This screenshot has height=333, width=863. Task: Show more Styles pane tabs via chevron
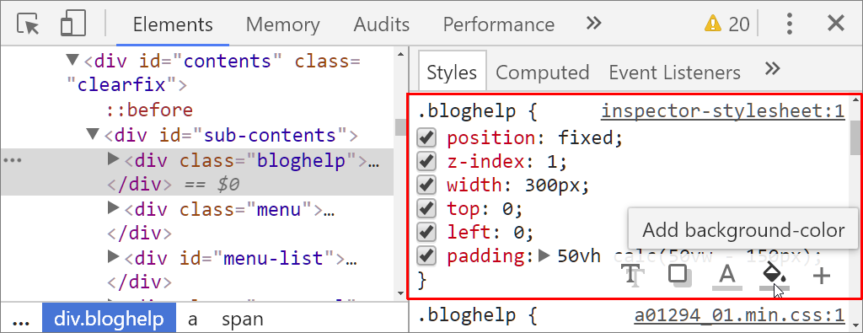(x=773, y=69)
